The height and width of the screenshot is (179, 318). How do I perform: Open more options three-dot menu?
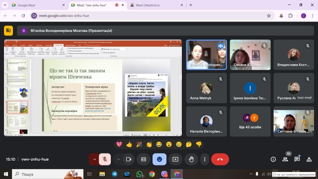click(x=205, y=159)
